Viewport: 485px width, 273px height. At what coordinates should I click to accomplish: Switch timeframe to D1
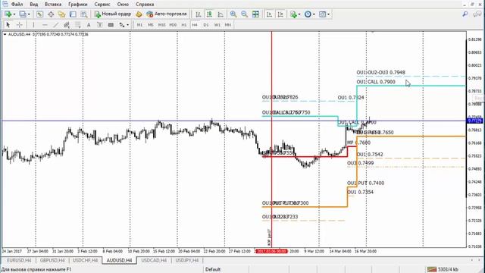[x=206, y=25]
